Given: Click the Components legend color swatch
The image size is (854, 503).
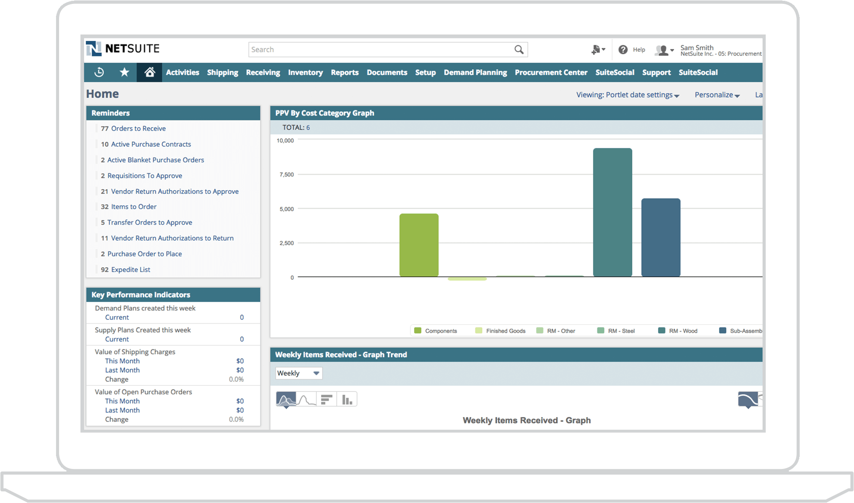Looking at the screenshot, I should point(418,330).
